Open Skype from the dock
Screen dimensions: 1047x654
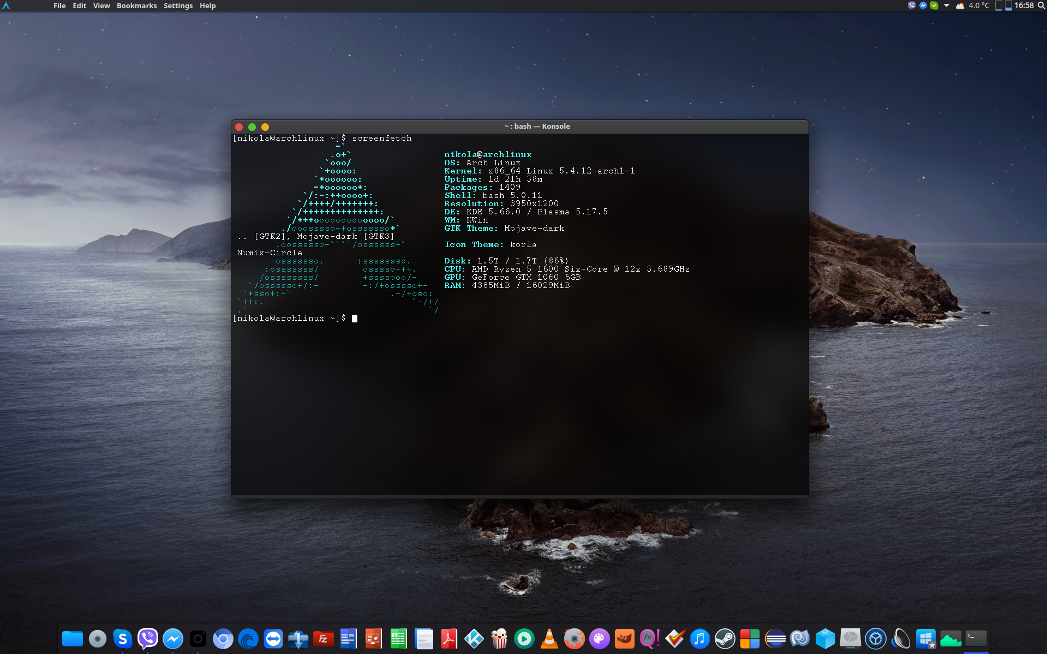[x=123, y=639]
